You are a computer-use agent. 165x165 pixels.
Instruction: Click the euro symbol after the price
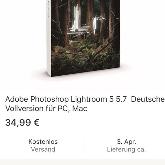[36, 122]
